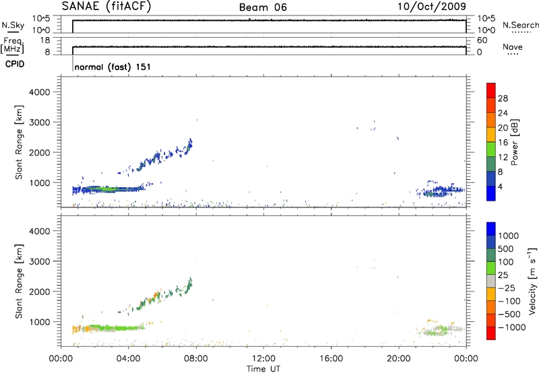
Task: Click the Velocity colorbar -1000 tick label
Action: point(511,327)
